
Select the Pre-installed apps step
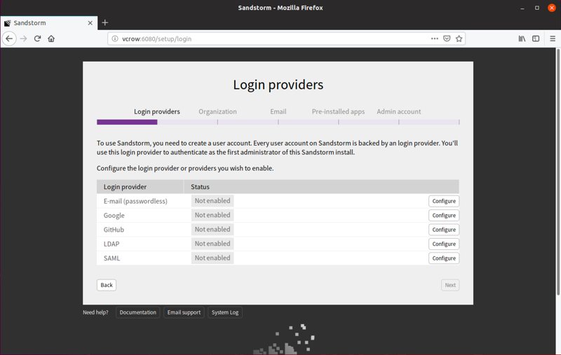click(338, 111)
